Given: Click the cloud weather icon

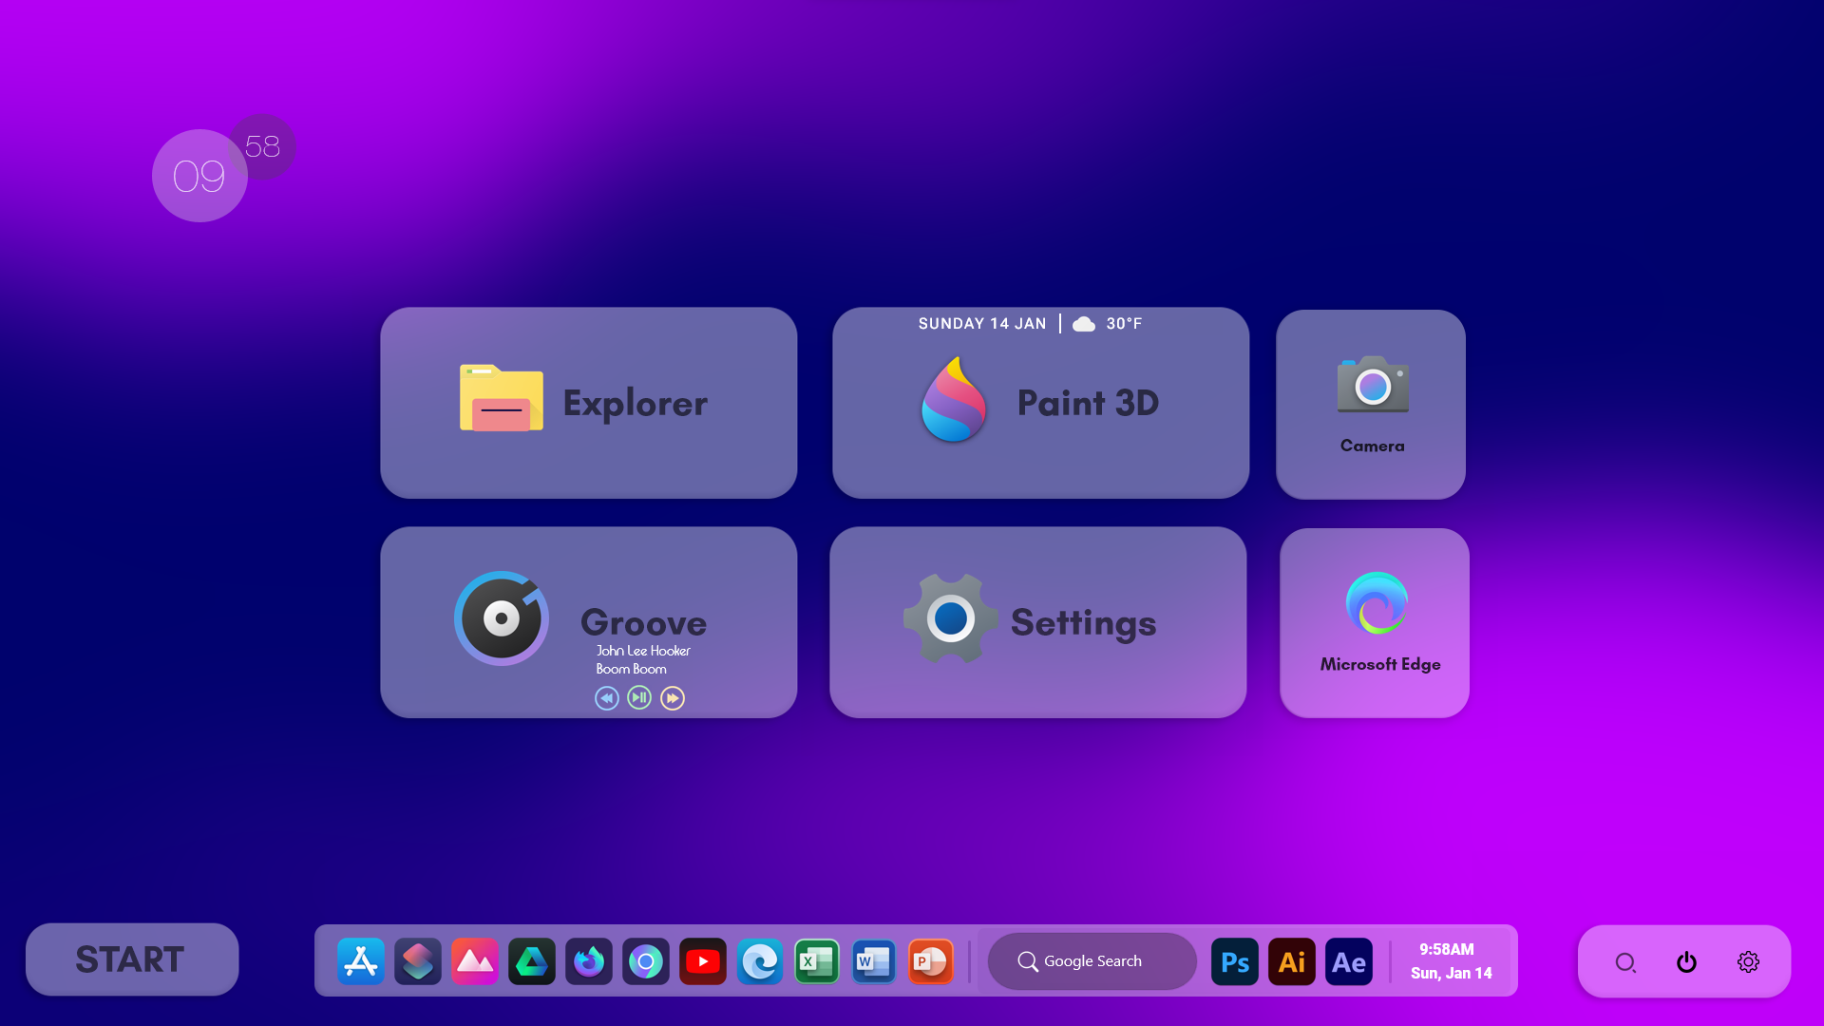Looking at the screenshot, I should click(x=1084, y=325).
